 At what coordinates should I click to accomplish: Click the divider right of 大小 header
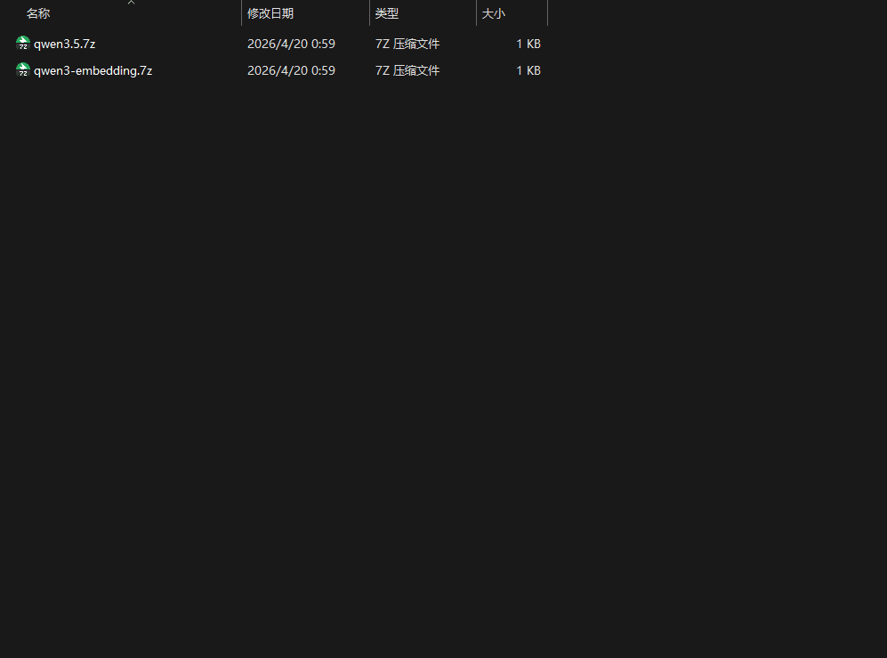(x=547, y=13)
